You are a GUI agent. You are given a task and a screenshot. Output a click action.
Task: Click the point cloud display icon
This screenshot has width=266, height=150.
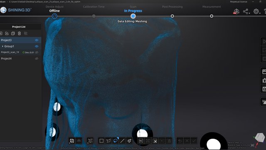(90, 141)
